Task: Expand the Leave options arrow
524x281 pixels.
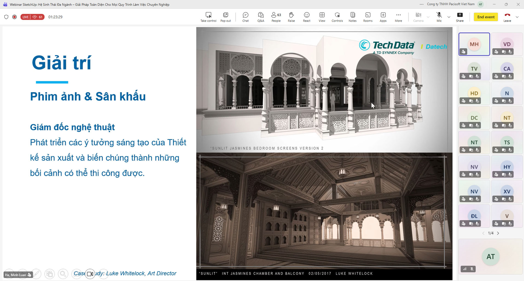Action: (x=517, y=17)
